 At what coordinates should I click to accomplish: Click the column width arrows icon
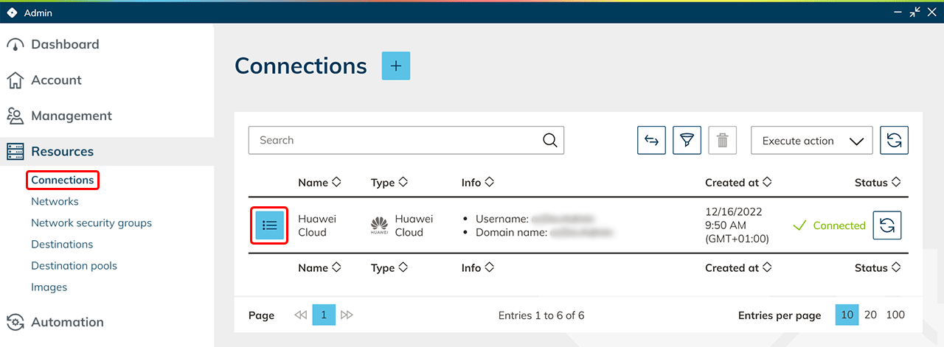pyautogui.click(x=651, y=140)
